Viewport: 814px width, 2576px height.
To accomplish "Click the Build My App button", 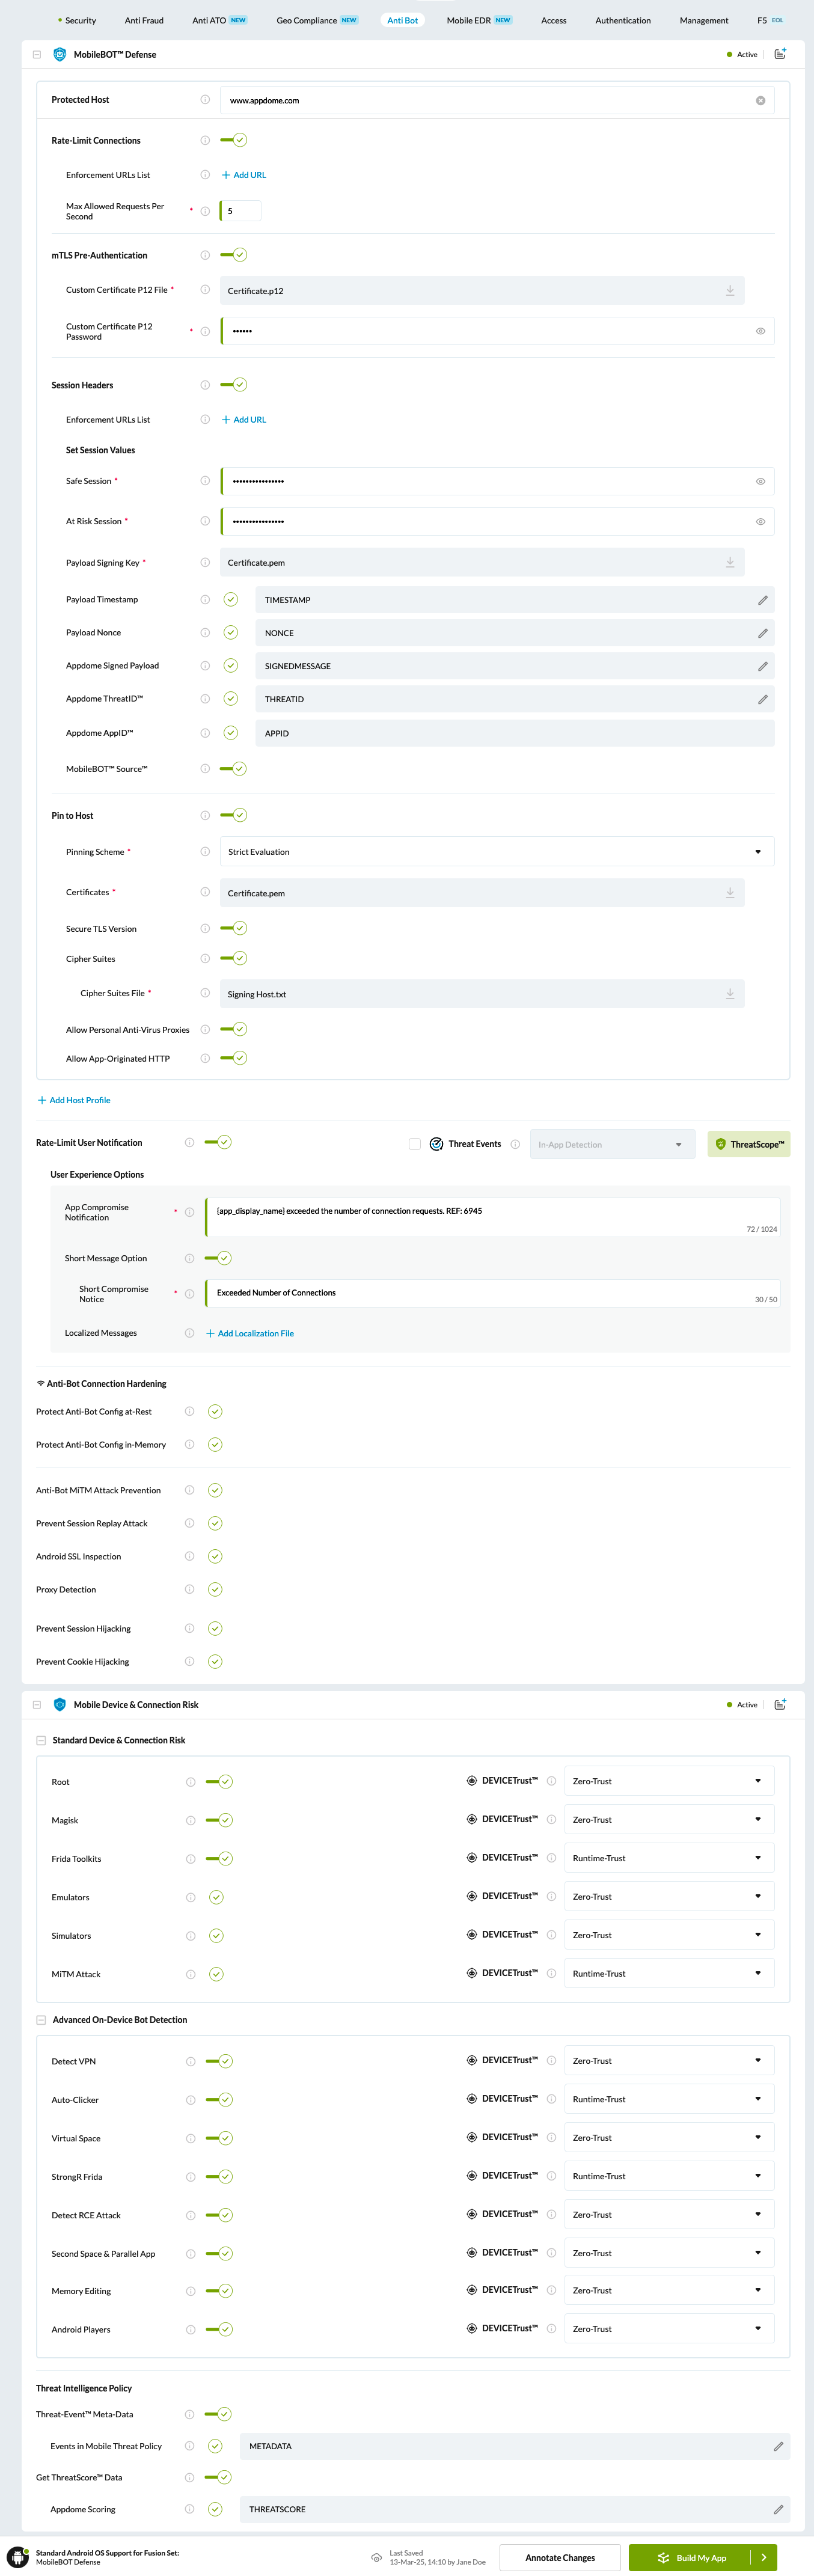I will (691, 2558).
